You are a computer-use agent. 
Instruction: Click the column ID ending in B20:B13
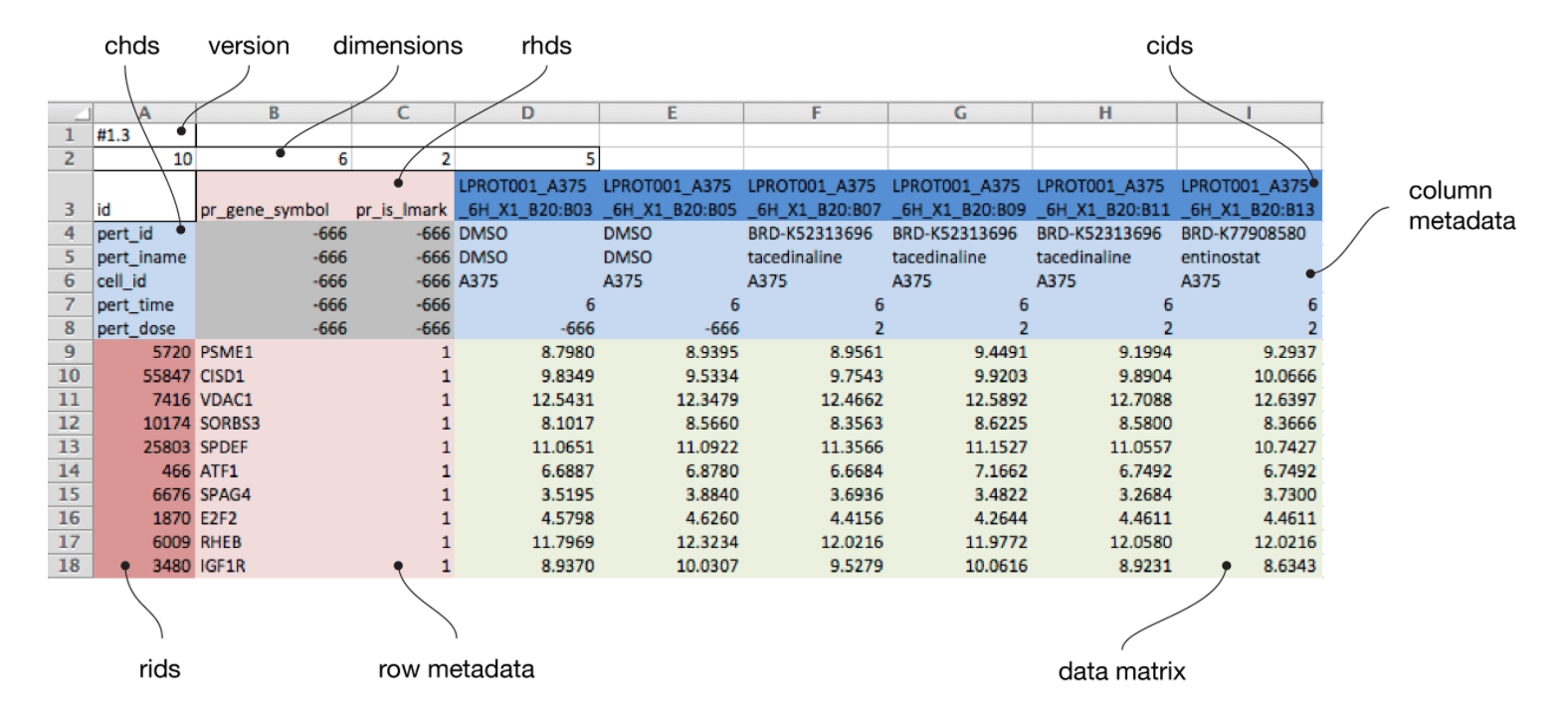(1251, 195)
